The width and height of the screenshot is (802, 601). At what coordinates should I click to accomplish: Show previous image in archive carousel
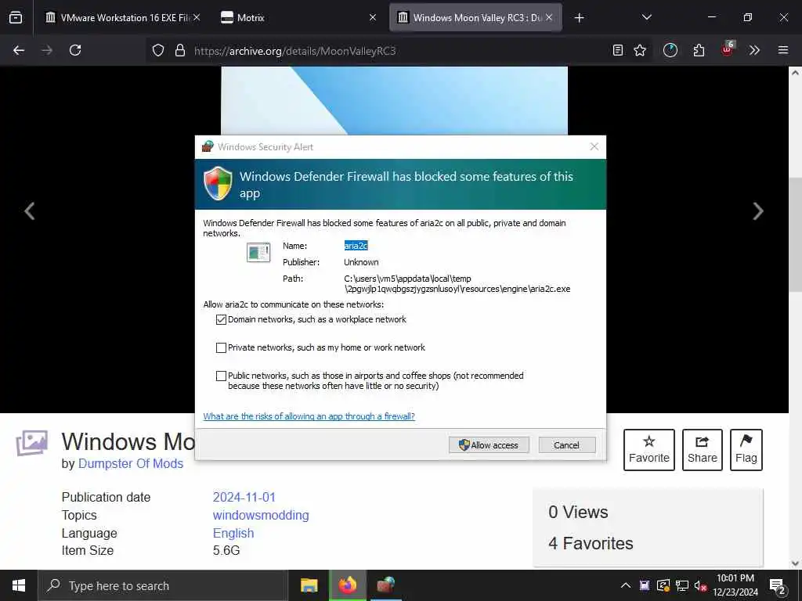[x=30, y=211]
